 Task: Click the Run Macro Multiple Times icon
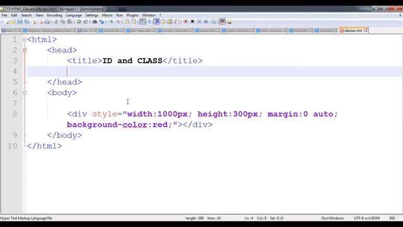click(x=206, y=22)
